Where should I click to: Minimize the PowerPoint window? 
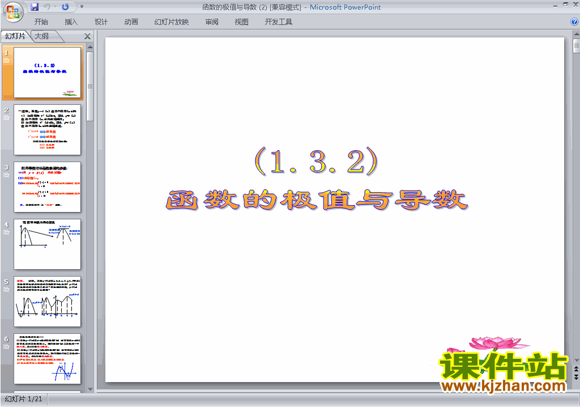[x=555, y=6]
